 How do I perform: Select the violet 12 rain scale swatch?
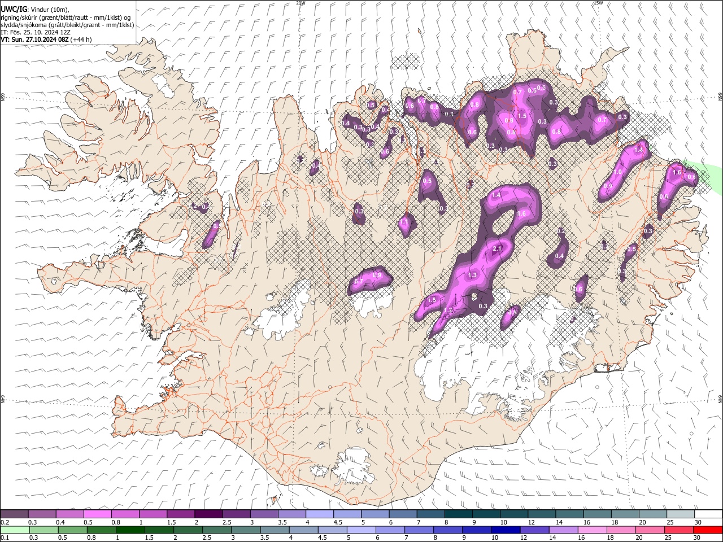coord(534,530)
